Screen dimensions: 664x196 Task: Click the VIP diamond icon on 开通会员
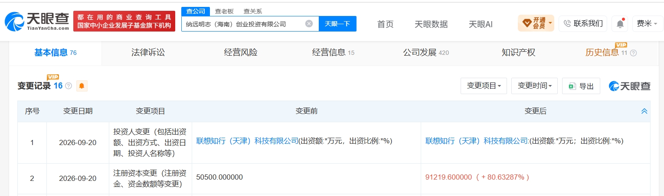(527, 23)
